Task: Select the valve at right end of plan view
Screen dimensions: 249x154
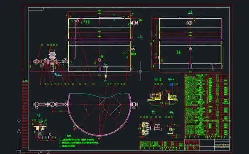Action: (134, 105)
